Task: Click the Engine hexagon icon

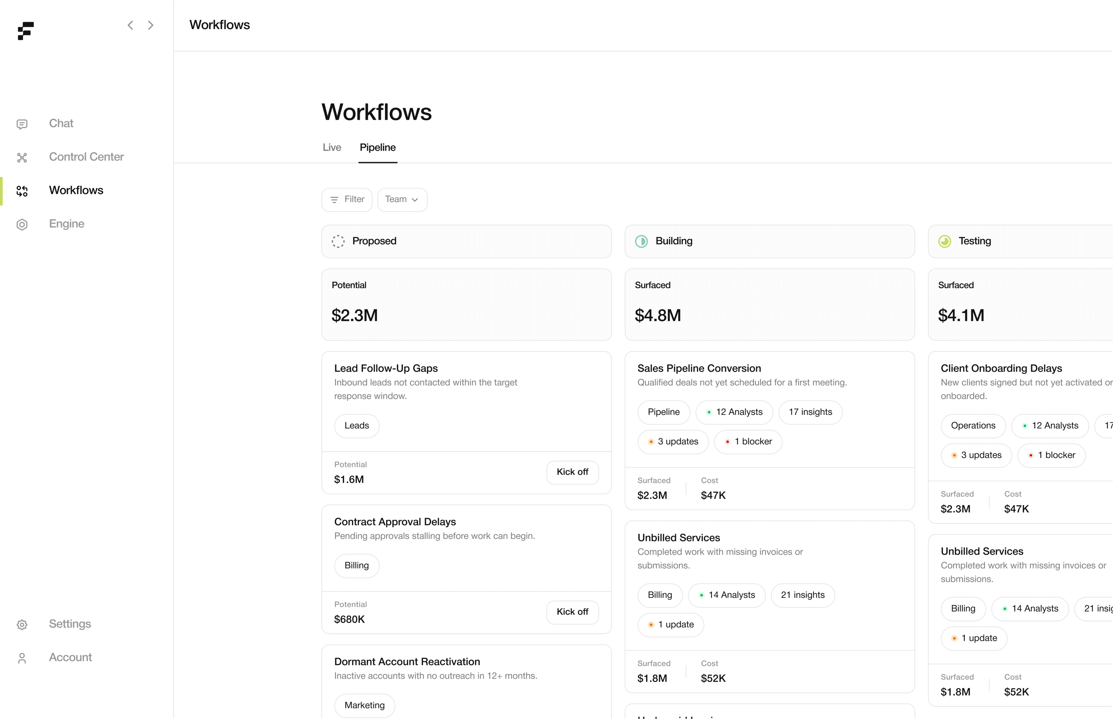Action: click(22, 225)
